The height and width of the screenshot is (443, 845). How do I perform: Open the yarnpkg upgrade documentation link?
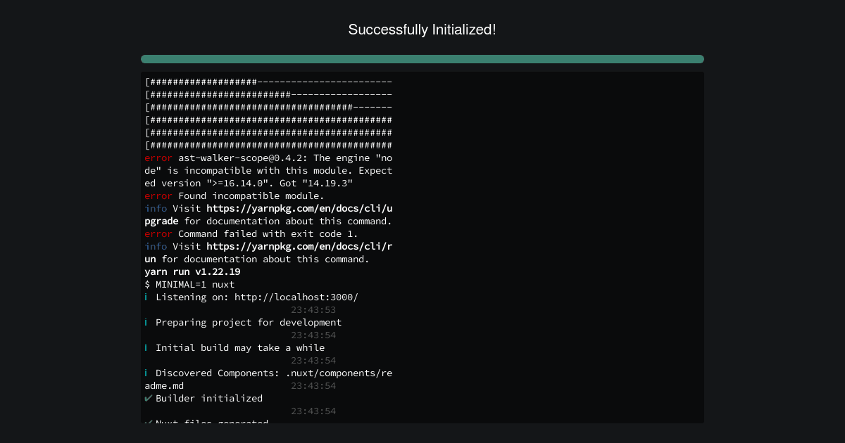click(299, 208)
